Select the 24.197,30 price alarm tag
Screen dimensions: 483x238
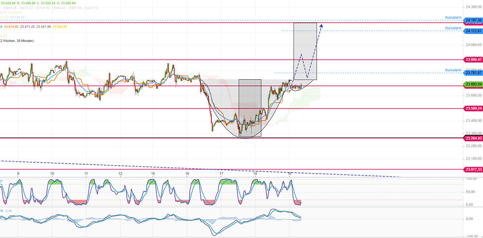(x=473, y=20)
